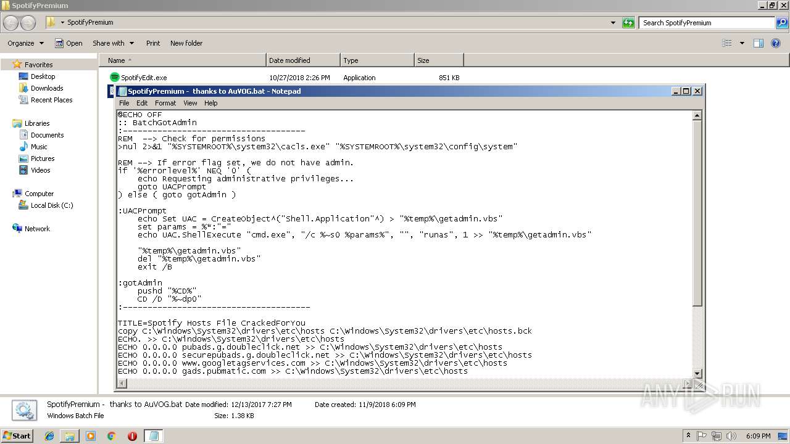
Task: Click Search SpotifyPremium input field
Action: [707, 23]
